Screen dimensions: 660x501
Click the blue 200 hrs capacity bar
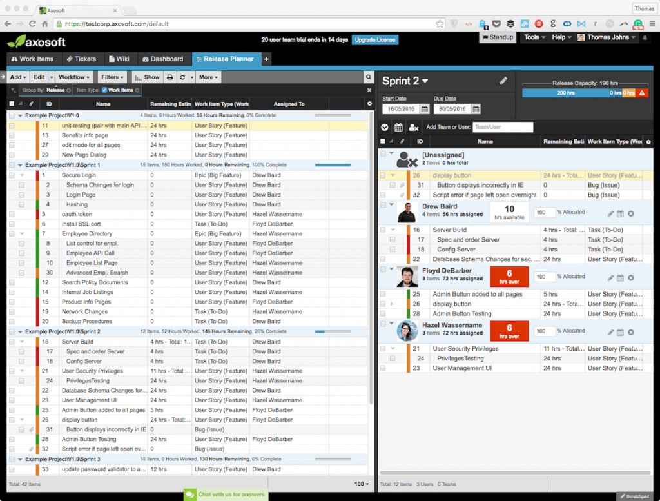(x=566, y=91)
